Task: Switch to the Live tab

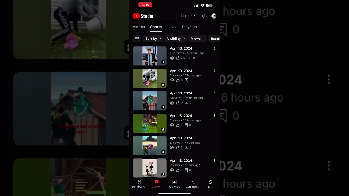Action: [x=172, y=27]
